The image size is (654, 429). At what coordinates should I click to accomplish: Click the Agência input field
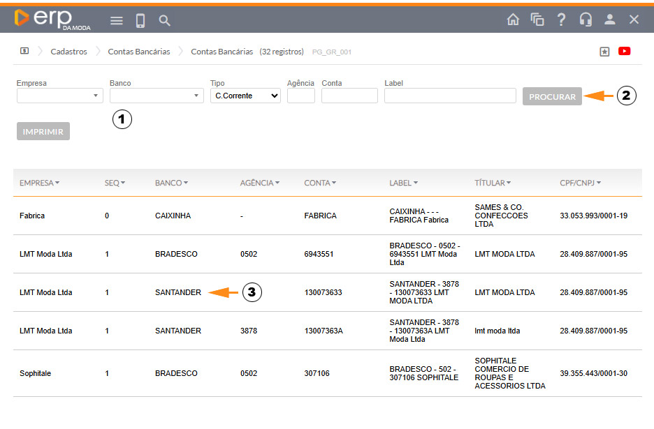(300, 96)
